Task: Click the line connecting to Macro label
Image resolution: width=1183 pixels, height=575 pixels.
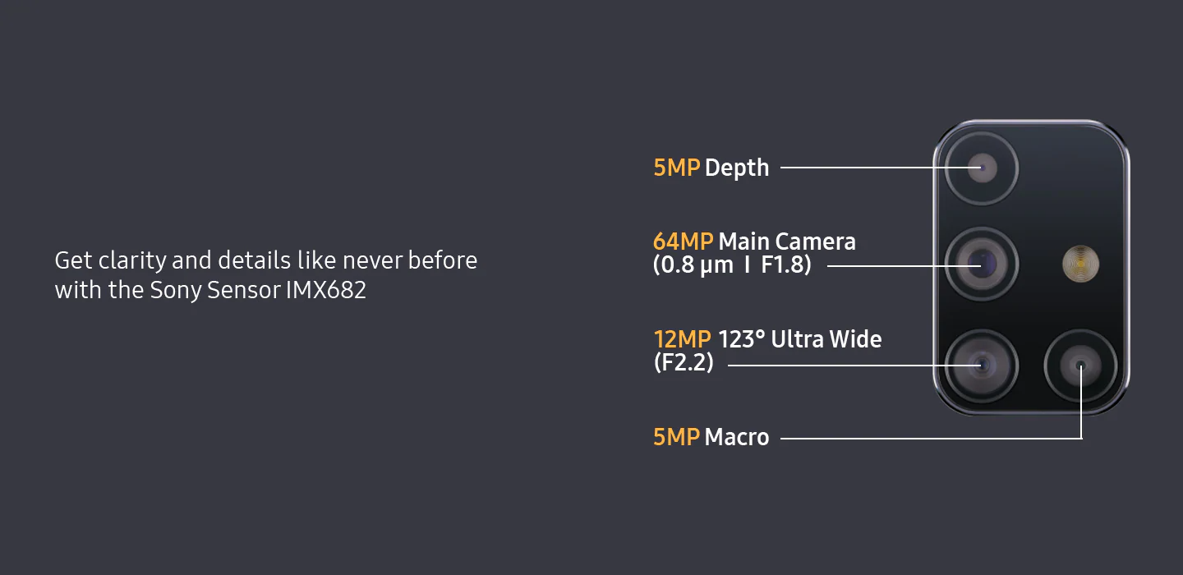Action: 930,438
